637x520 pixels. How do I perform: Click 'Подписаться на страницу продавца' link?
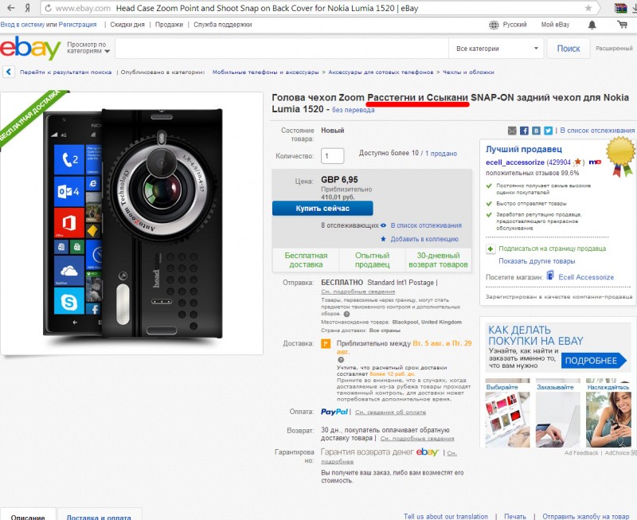[x=552, y=248]
